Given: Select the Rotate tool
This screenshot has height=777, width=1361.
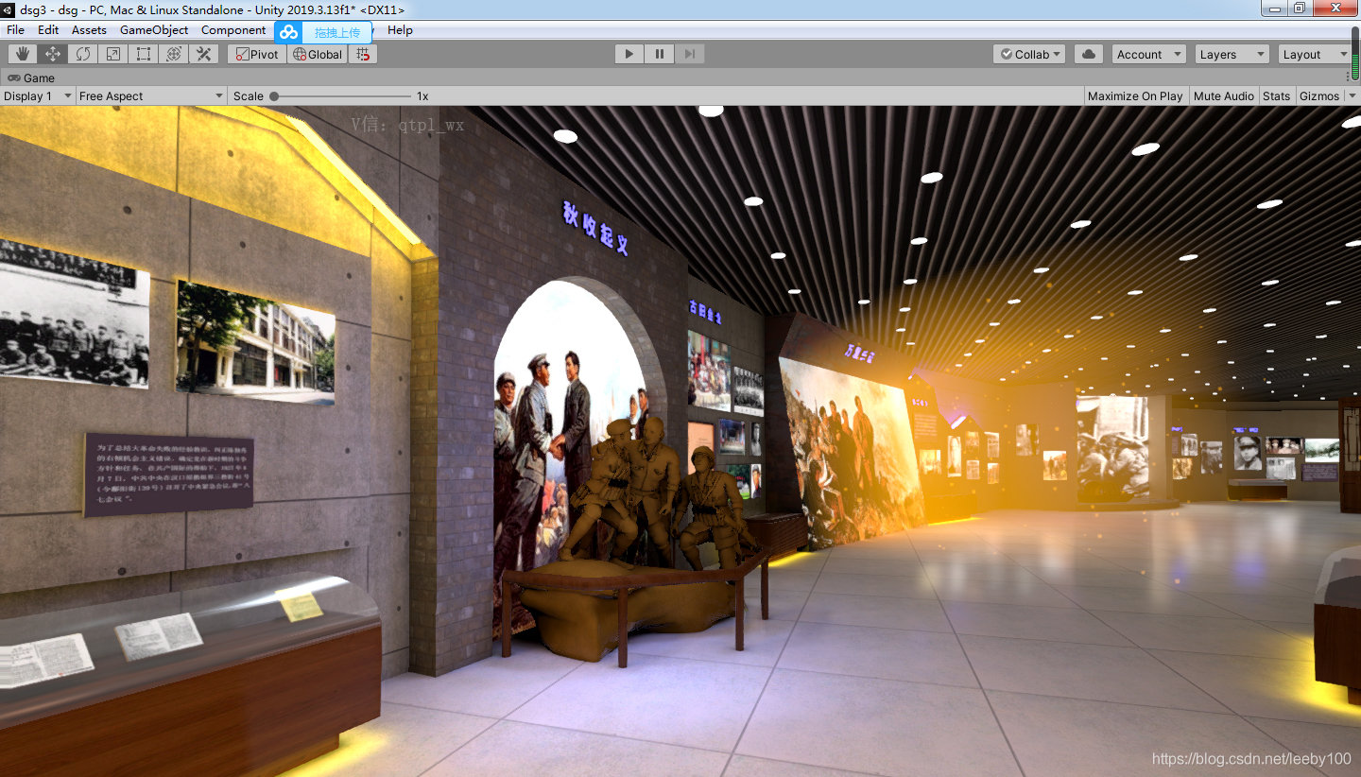Looking at the screenshot, I should [x=82, y=54].
